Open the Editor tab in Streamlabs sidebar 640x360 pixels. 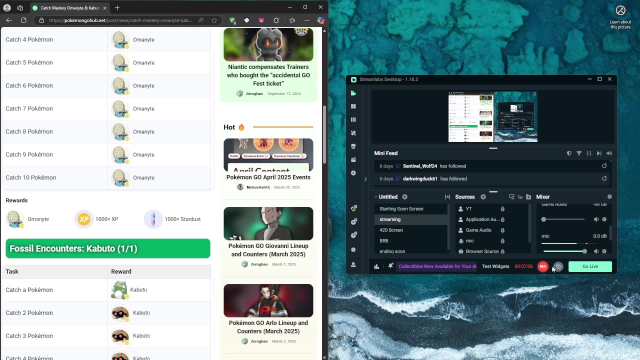[x=353, y=93]
